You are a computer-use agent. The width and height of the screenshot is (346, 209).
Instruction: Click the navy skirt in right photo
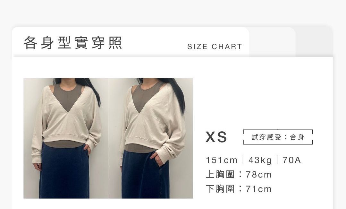pos(146,176)
